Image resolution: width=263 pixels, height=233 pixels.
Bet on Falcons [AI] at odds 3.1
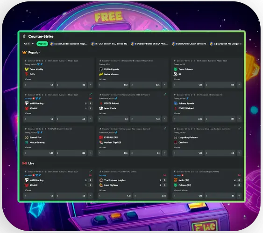(x=220, y=196)
